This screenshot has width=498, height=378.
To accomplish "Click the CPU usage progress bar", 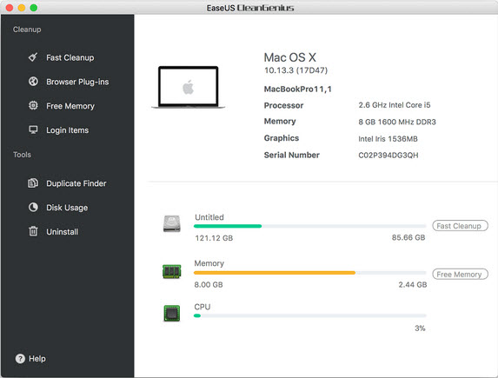I will [x=309, y=315].
